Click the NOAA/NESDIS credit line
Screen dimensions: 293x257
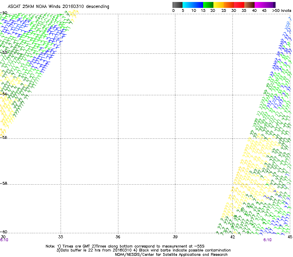[171, 255]
